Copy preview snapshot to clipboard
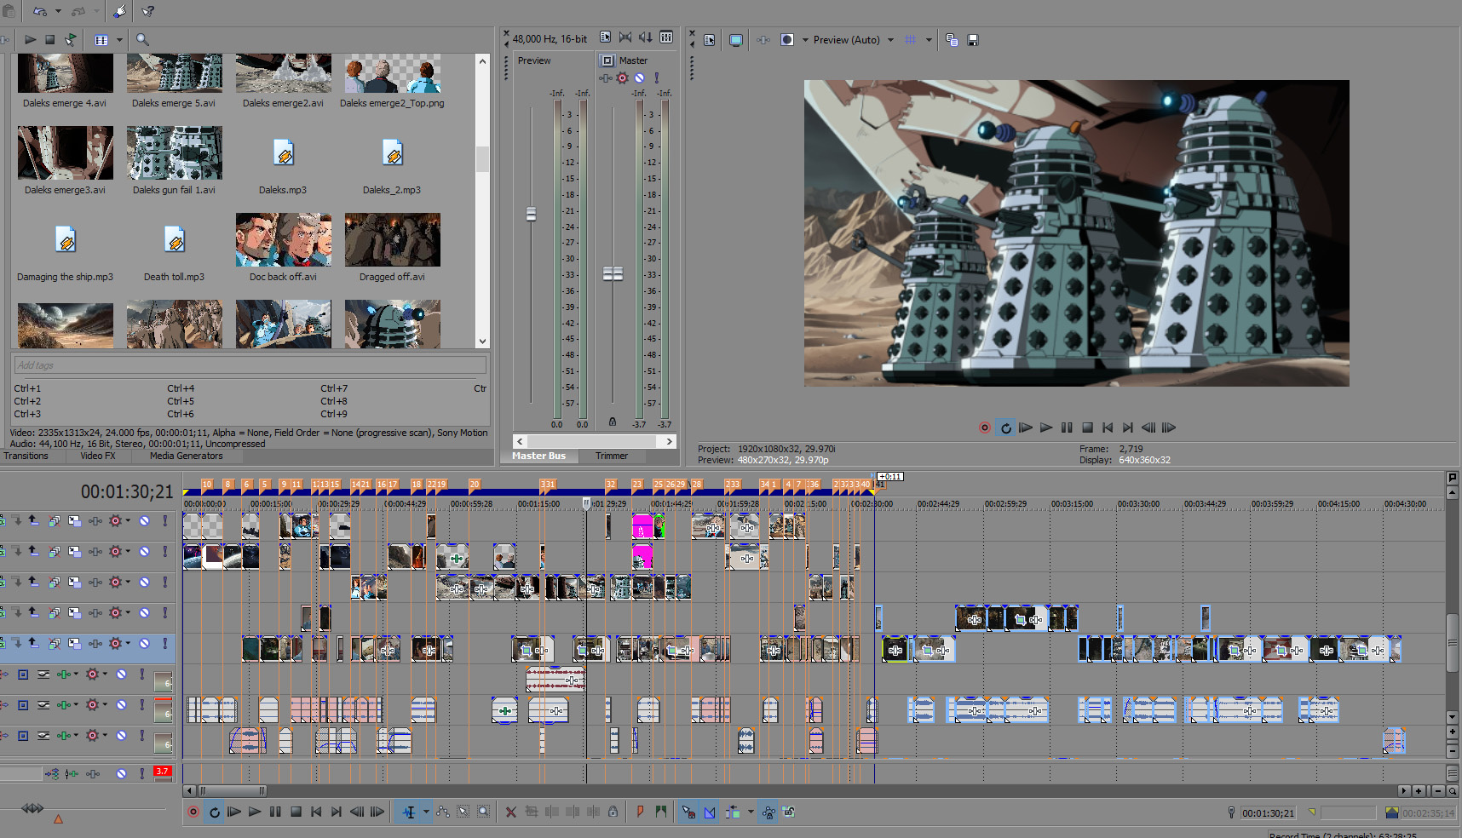 952,40
